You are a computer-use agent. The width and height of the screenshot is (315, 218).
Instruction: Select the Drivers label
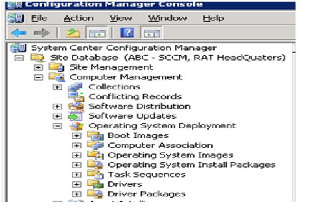125,184
